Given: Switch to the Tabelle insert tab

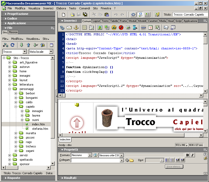Looking at the screenshot, I should [114, 21].
